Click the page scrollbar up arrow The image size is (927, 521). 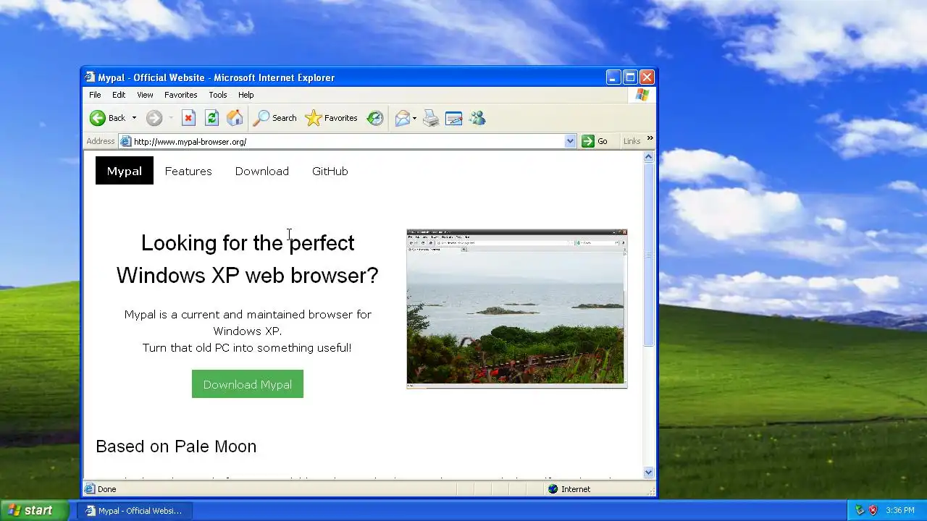649,157
